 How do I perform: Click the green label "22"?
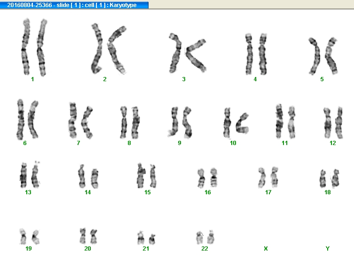(205, 249)
